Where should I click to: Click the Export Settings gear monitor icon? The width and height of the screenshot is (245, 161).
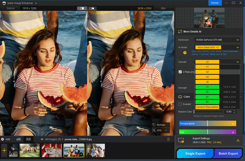(x=181, y=140)
